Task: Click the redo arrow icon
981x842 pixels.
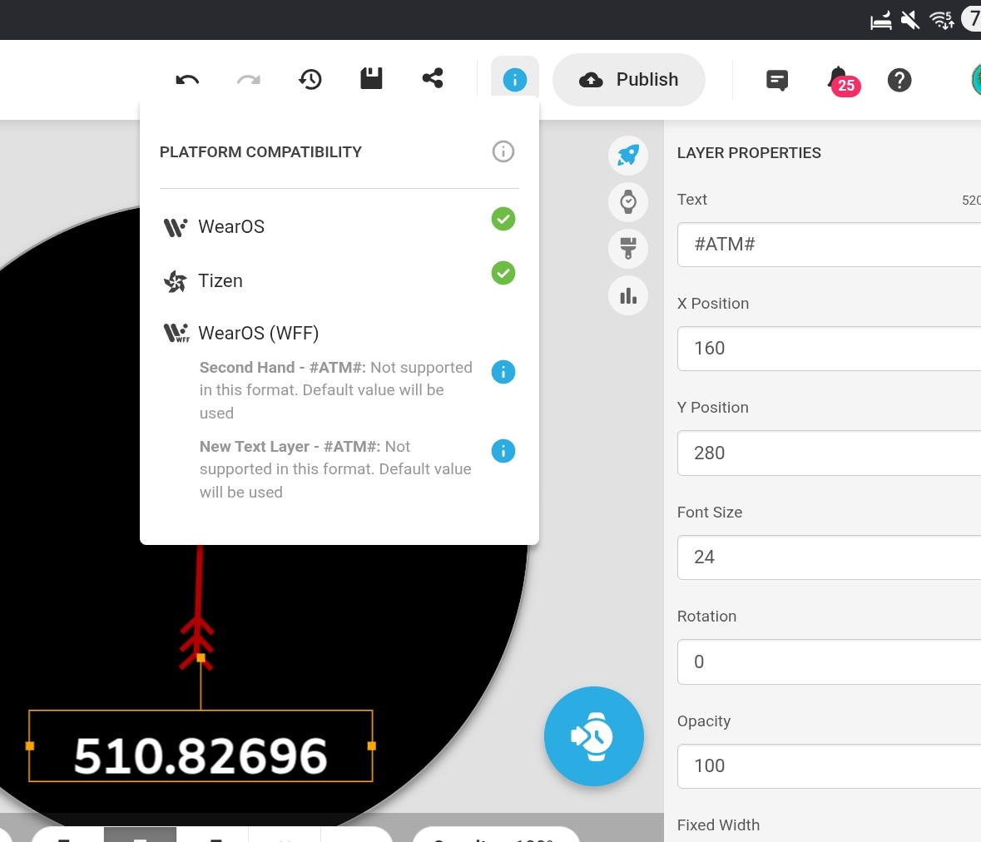Action: coord(249,80)
